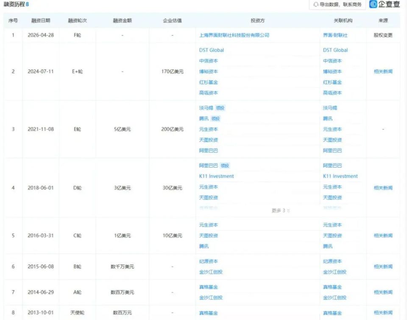Viewport: 407px width, 320px height.
Task: Open 元生资本 investor link in E轮 row
Action: (209, 129)
